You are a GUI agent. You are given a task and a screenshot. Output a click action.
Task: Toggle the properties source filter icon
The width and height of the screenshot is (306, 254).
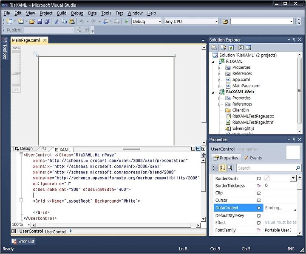tap(230, 168)
